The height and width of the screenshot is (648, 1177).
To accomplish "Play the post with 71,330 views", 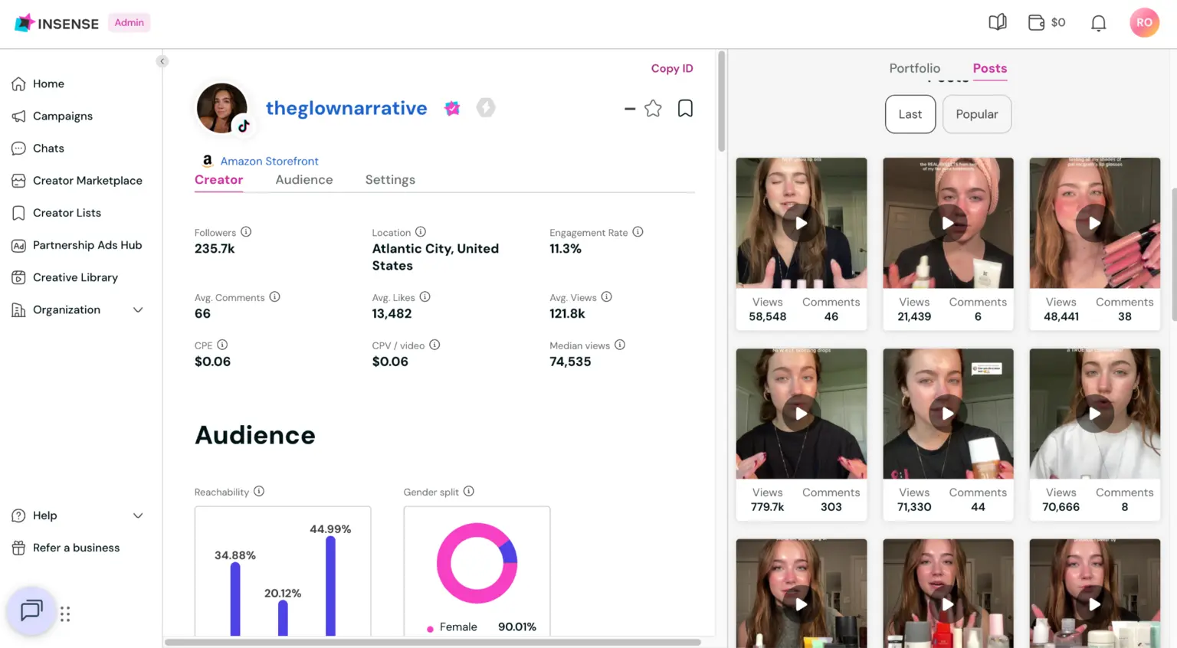I will [948, 414].
